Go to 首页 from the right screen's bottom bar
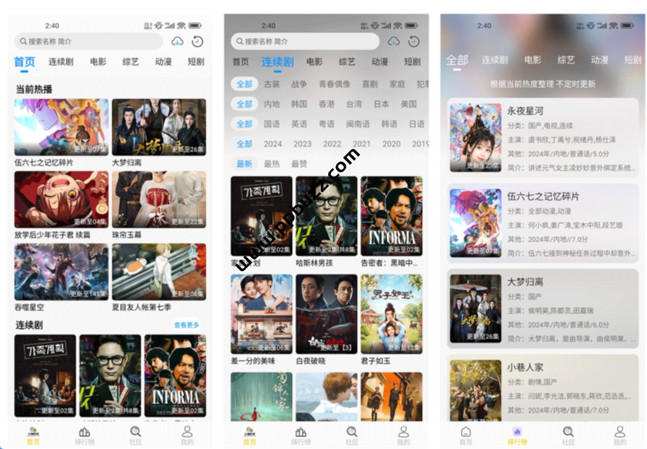The height and width of the screenshot is (449, 647). (x=465, y=434)
